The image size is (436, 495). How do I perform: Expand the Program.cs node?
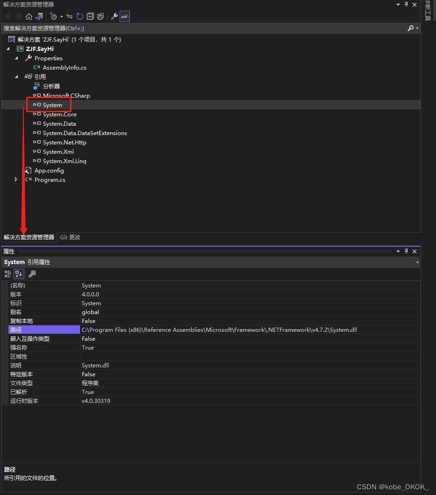click(16, 179)
